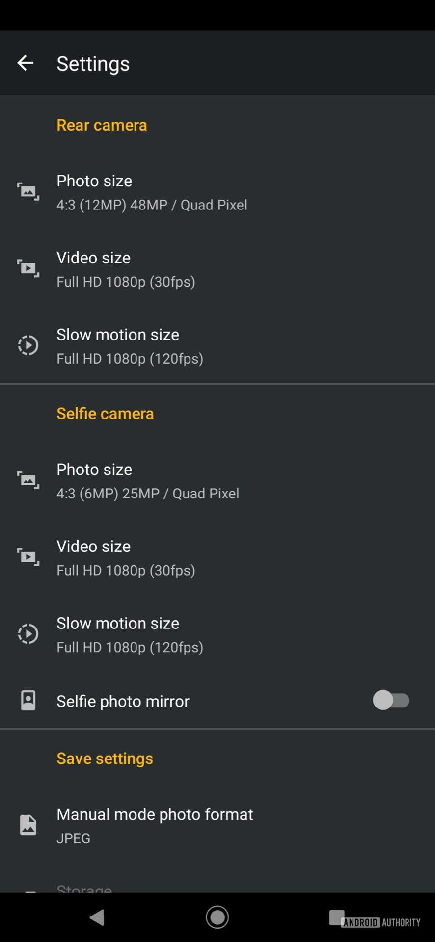Tap the back arrow icon
Screen dimensions: 435x942
point(26,63)
